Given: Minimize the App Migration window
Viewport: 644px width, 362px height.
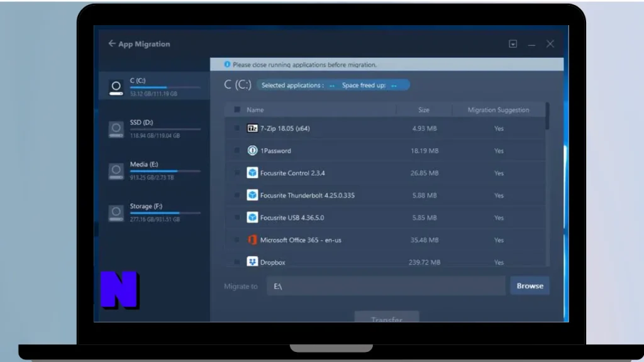Looking at the screenshot, I should [531, 45].
